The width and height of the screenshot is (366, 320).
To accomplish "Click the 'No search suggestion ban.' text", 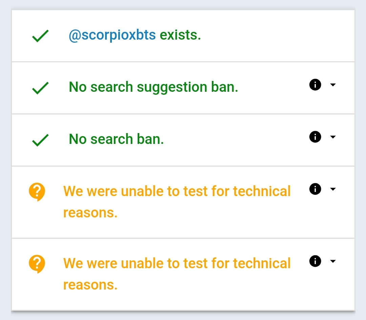I will (153, 87).
